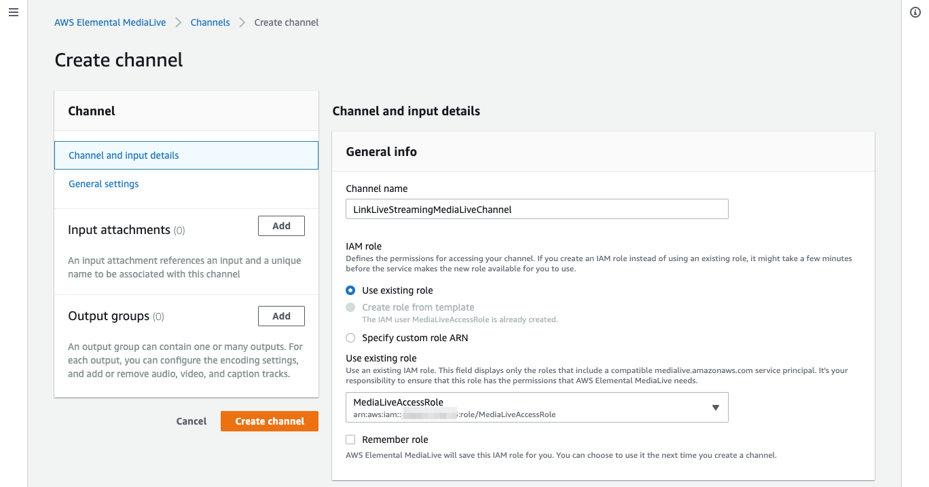Navigate to Channels via breadcrumb
The width and height of the screenshot is (929, 487).
(210, 22)
